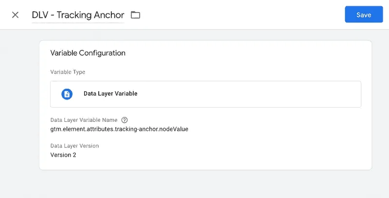Image resolution: width=389 pixels, height=198 pixels.
Task: Click the blue Data Layer Variable type icon
Action: click(x=67, y=94)
